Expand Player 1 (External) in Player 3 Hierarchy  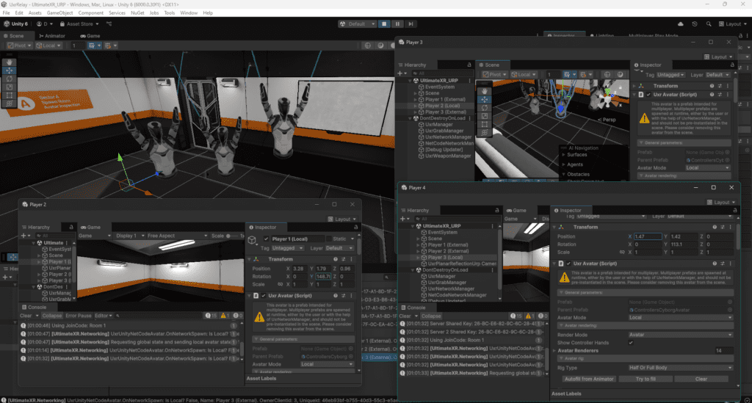click(x=416, y=100)
